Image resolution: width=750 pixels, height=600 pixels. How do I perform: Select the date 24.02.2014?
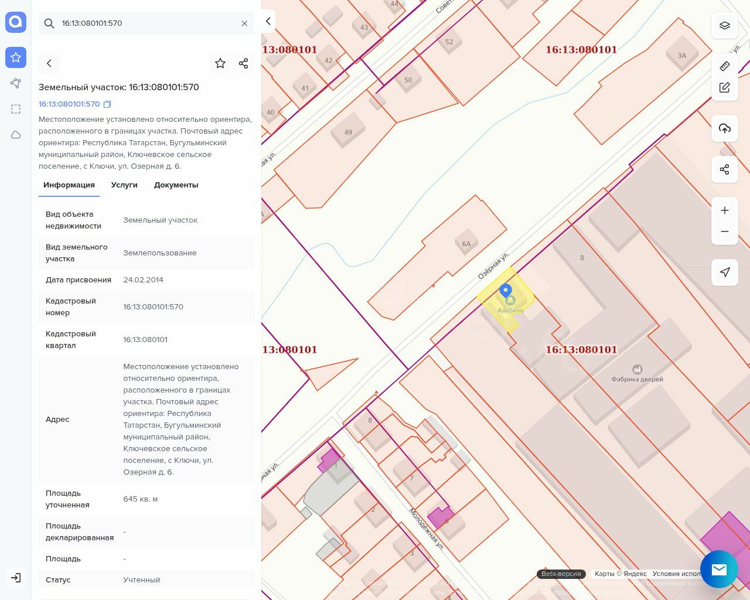tap(143, 280)
